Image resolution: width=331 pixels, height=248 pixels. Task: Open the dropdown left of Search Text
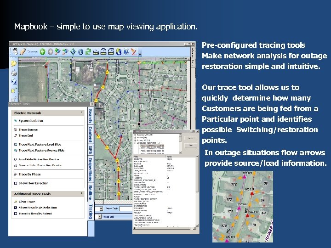coord(101,209)
